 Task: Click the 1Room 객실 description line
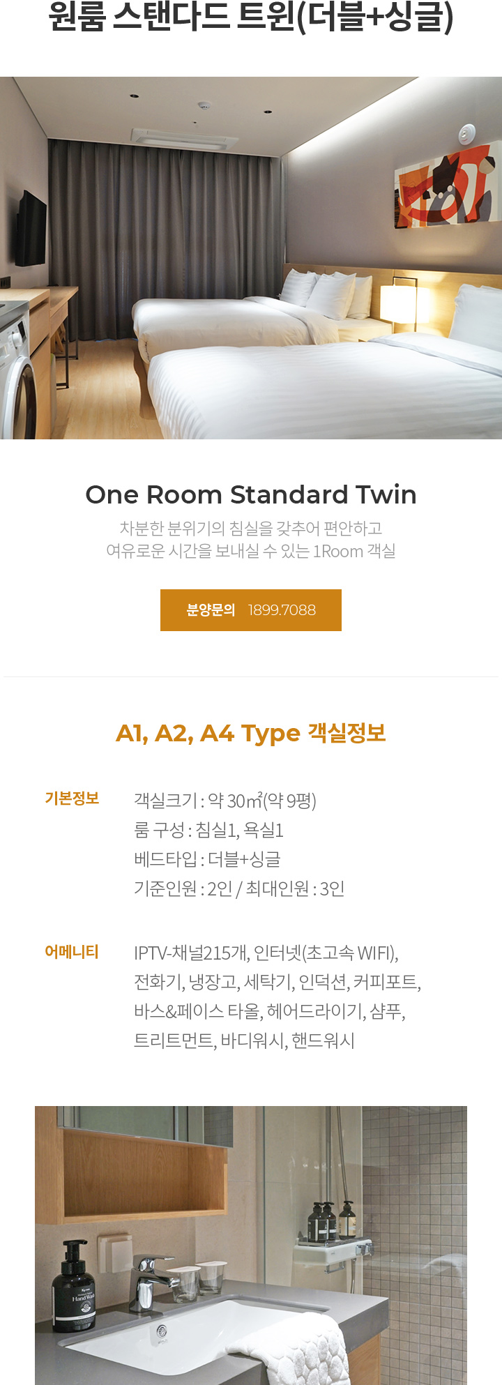click(x=251, y=551)
